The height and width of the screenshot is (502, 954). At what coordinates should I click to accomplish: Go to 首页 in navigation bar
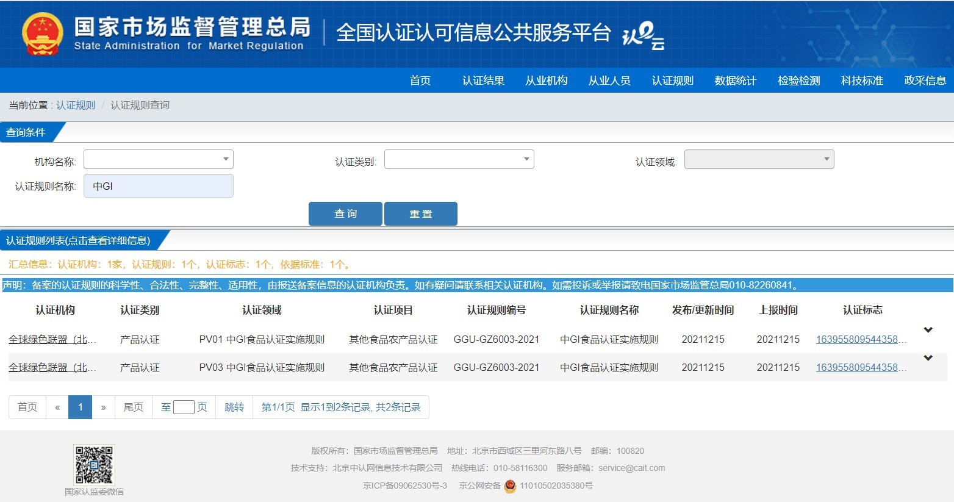[x=420, y=81]
